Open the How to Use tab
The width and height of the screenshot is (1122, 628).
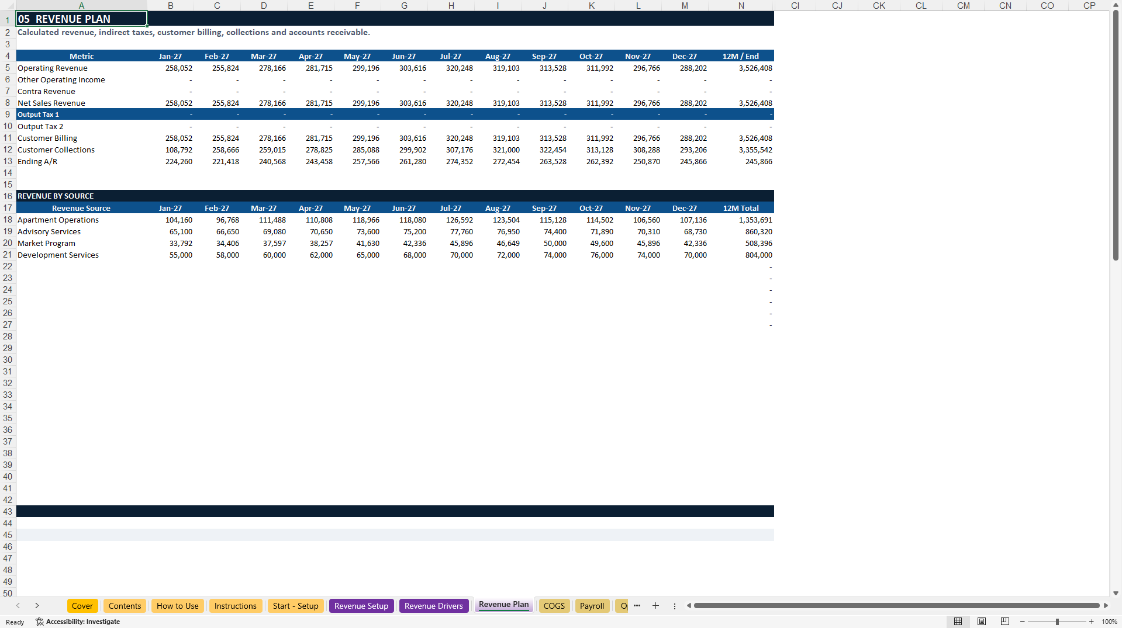(177, 606)
